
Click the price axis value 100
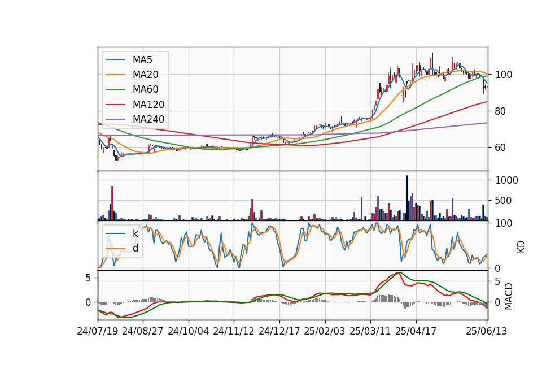coord(504,75)
